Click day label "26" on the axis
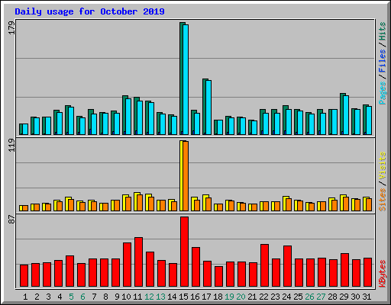Viewport: 391px width, 305px height. [x=309, y=297]
